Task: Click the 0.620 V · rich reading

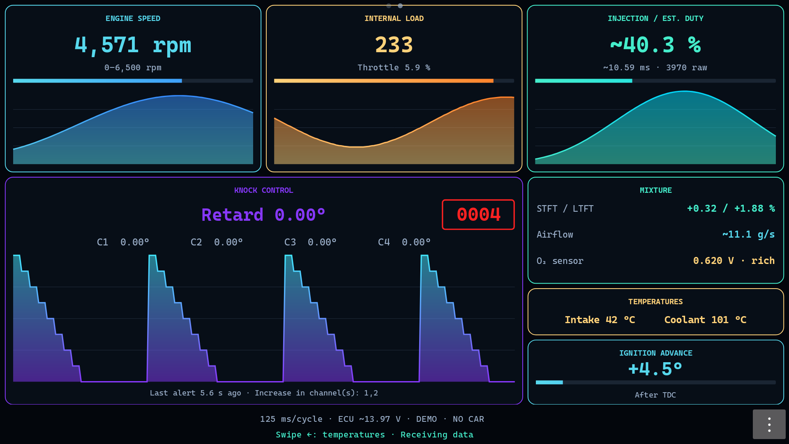Action: pos(734,261)
